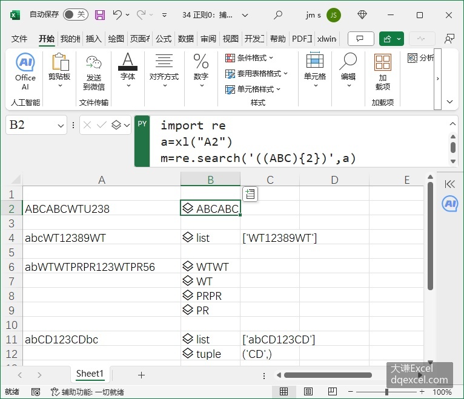Open the search magnifier in title bar
This screenshot has height=399, width=464.
click(x=277, y=15)
